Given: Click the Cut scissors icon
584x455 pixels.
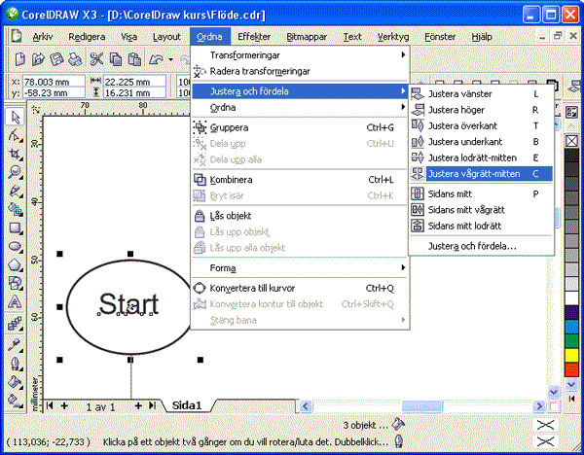Looking at the screenshot, I should click(97, 59).
